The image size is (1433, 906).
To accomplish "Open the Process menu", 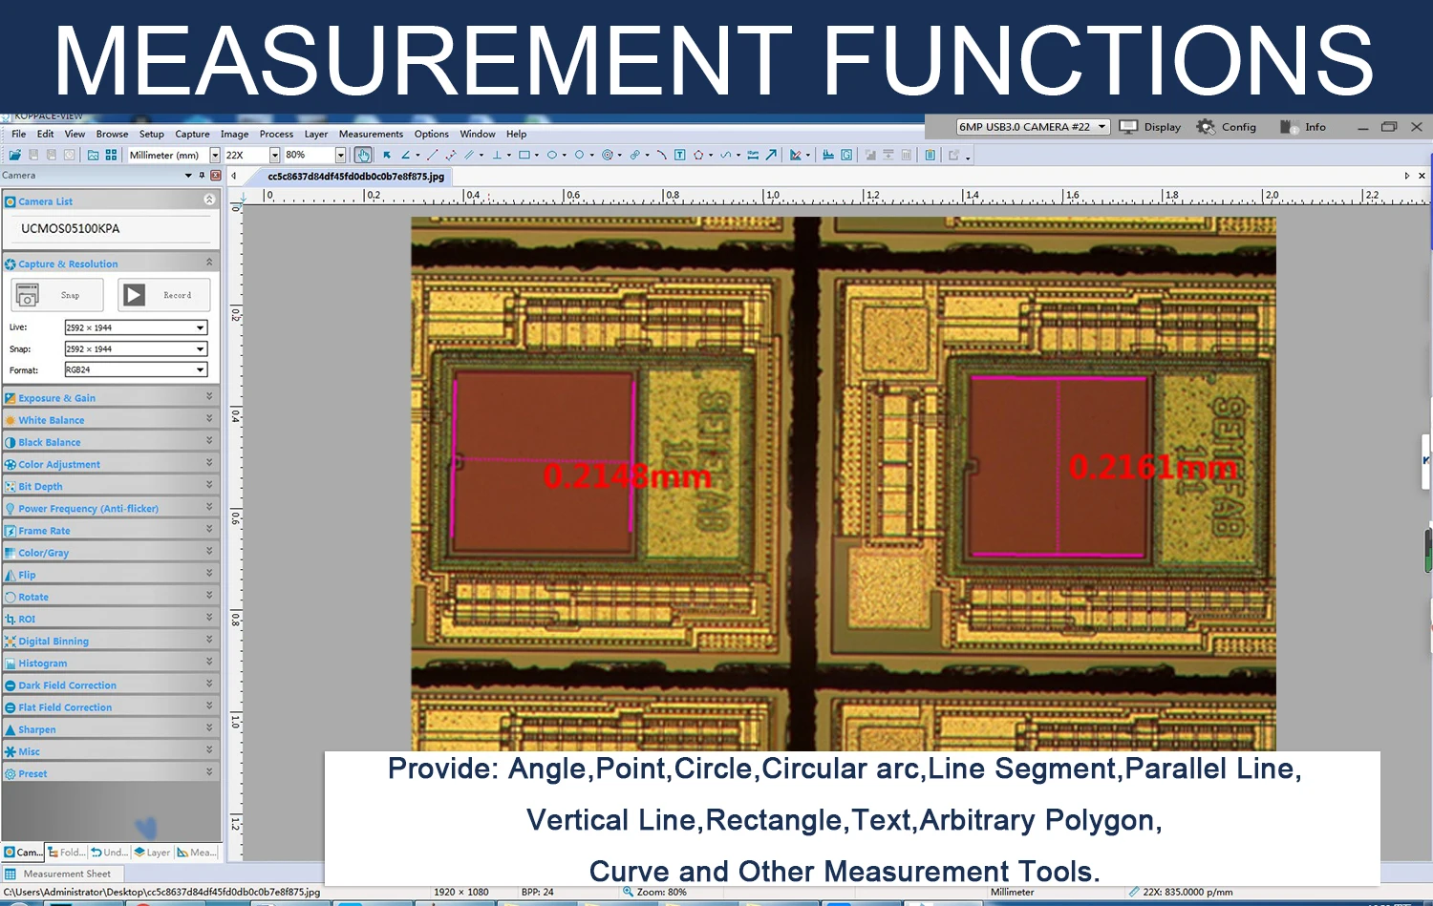I will click(x=276, y=135).
